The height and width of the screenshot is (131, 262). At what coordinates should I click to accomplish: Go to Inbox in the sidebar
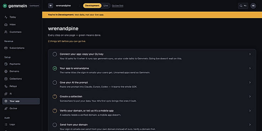pos(21,25)
